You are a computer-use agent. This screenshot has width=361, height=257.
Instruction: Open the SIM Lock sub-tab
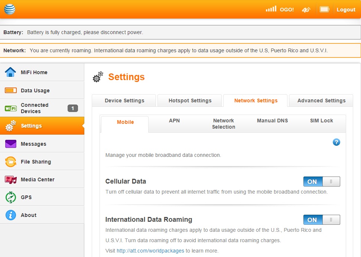click(x=321, y=121)
